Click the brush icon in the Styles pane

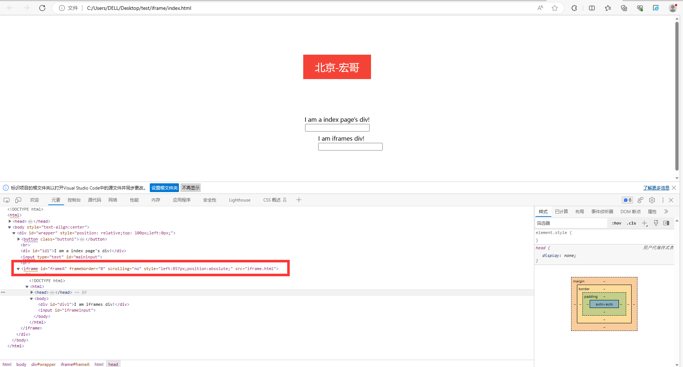click(656, 223)
